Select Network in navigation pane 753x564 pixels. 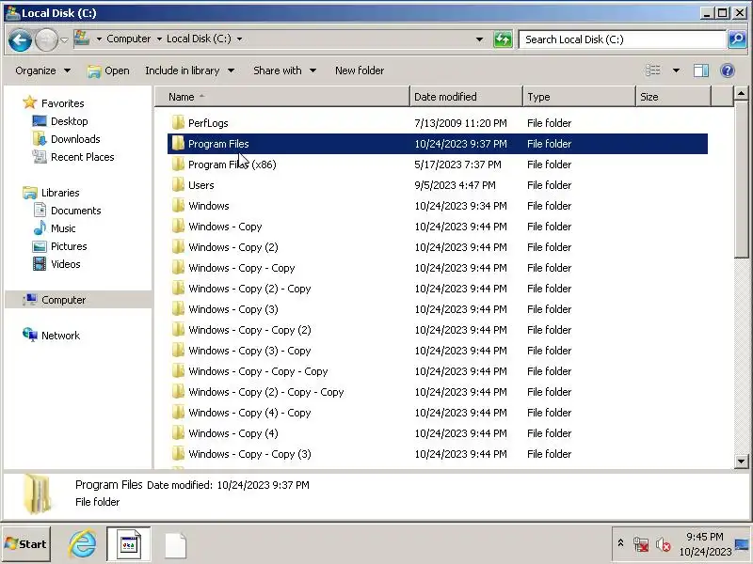(60, 336)
